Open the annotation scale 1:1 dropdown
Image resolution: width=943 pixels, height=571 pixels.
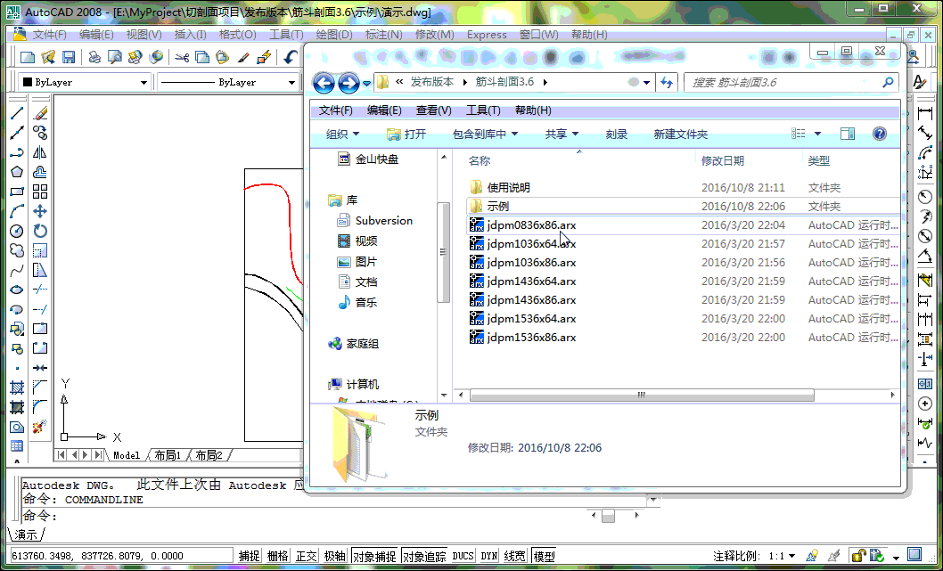click(x=782, y=556)
